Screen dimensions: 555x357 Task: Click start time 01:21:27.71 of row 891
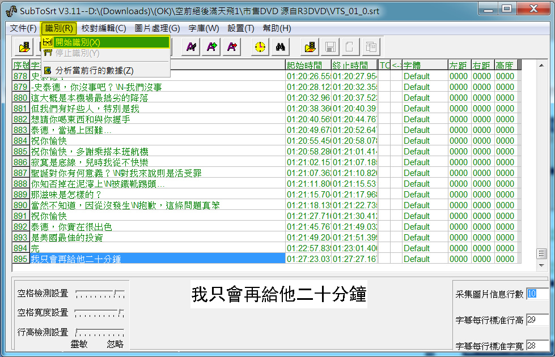click(x=308, y=216)
